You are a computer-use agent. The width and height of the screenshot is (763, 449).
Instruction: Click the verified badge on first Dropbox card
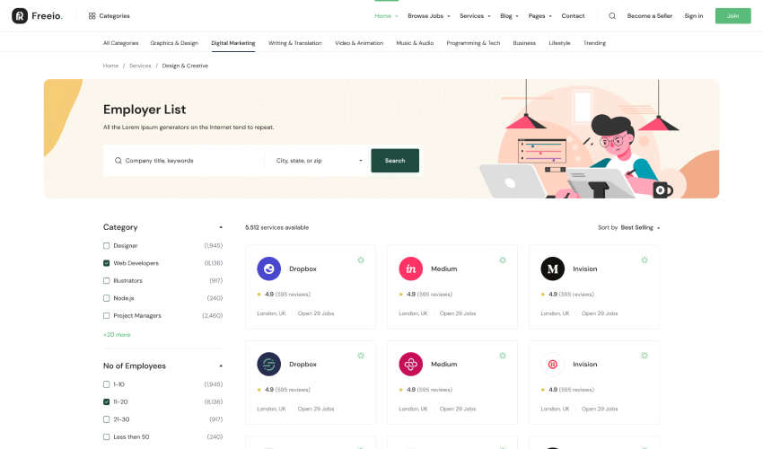[361, 260]
